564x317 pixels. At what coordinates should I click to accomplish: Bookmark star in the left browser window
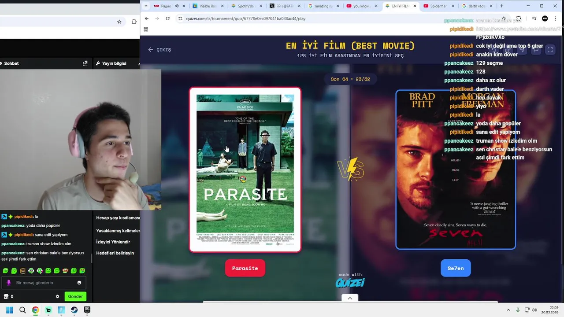click(119, 22)
